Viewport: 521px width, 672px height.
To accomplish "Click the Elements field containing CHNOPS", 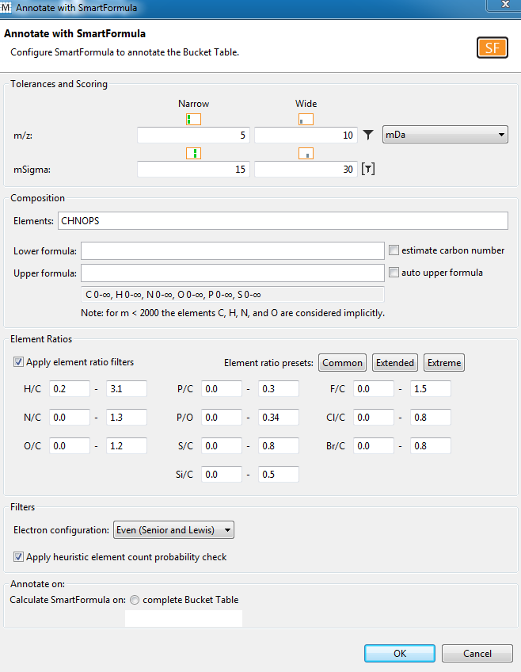I will pos(283,221).
